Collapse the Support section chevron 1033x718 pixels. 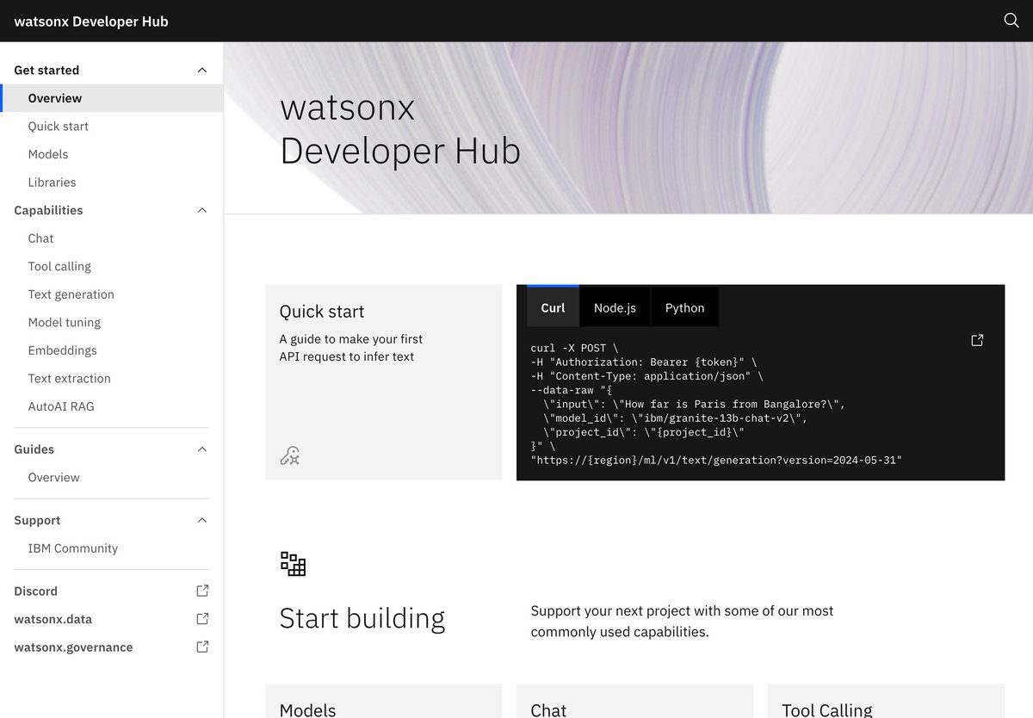202,520
